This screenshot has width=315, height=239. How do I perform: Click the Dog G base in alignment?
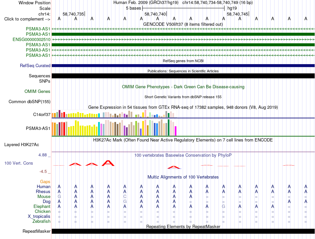pyautogui.click(x=125, y=202)
